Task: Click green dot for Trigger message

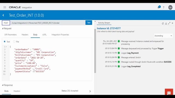Action: (119, 48)
